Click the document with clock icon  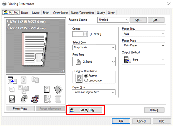point(47,99)
